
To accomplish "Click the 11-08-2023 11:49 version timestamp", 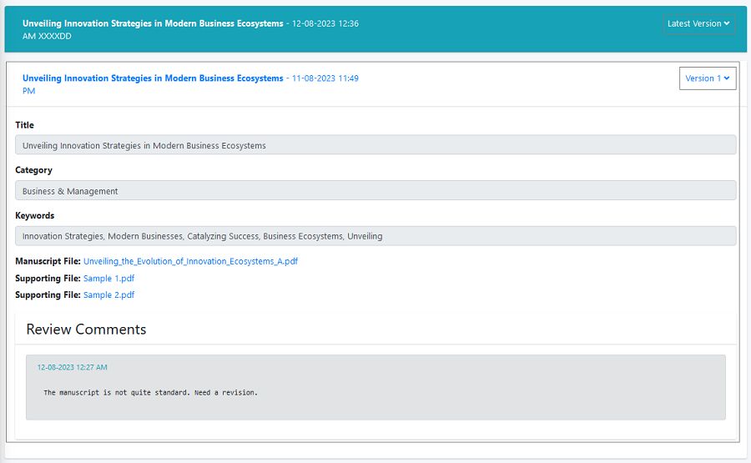I will pyautogui.click(x=325, y=78).
